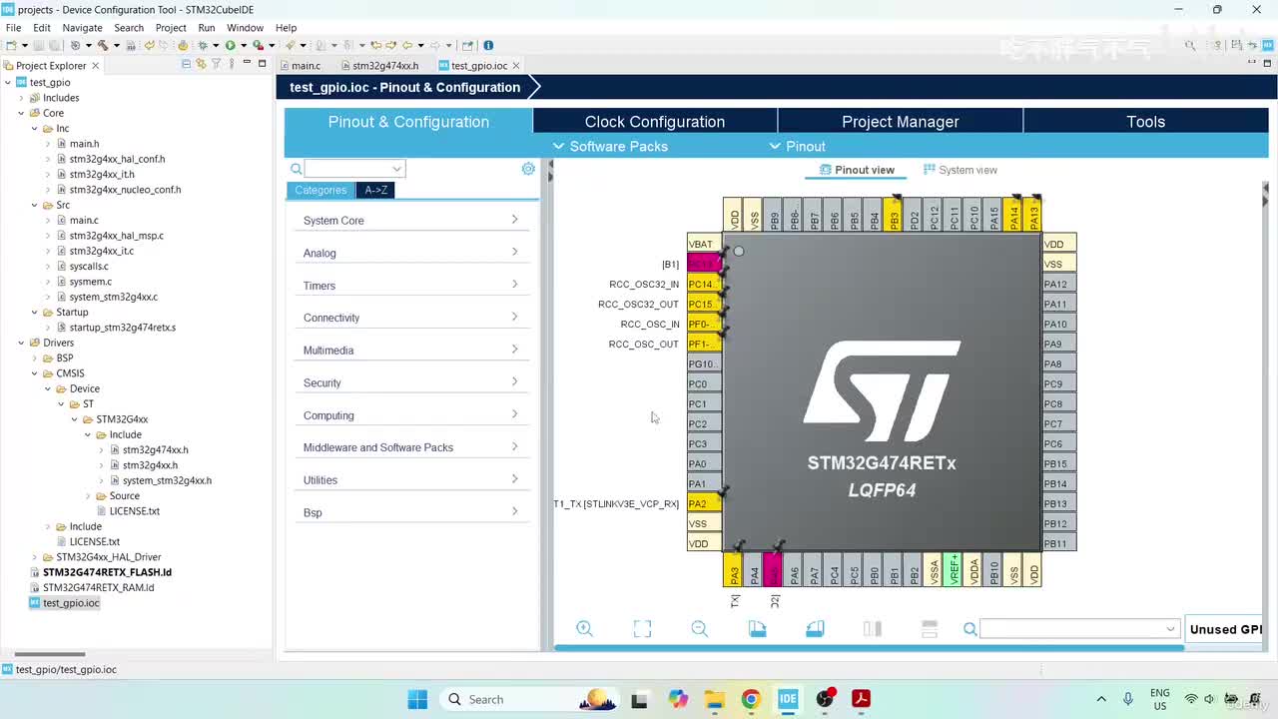Show peripherals by Categories
Image resolution: width=1278 pixels, height=719 pixels.
(x=320, y=190)
